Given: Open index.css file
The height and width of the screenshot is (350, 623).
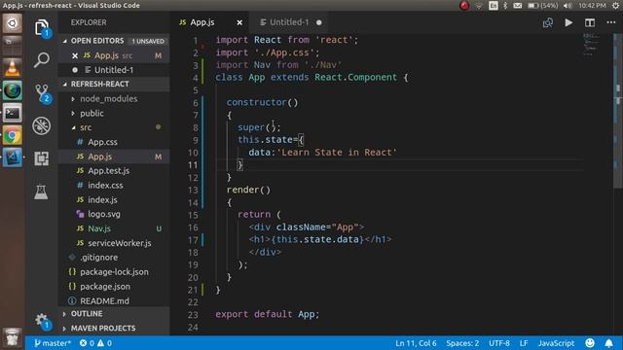Looking at the screenshot, I should [x=114, y=185].
